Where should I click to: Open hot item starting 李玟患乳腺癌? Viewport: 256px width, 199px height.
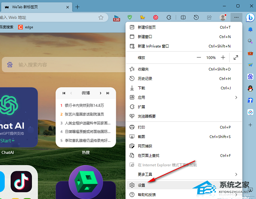coord(87,140)
